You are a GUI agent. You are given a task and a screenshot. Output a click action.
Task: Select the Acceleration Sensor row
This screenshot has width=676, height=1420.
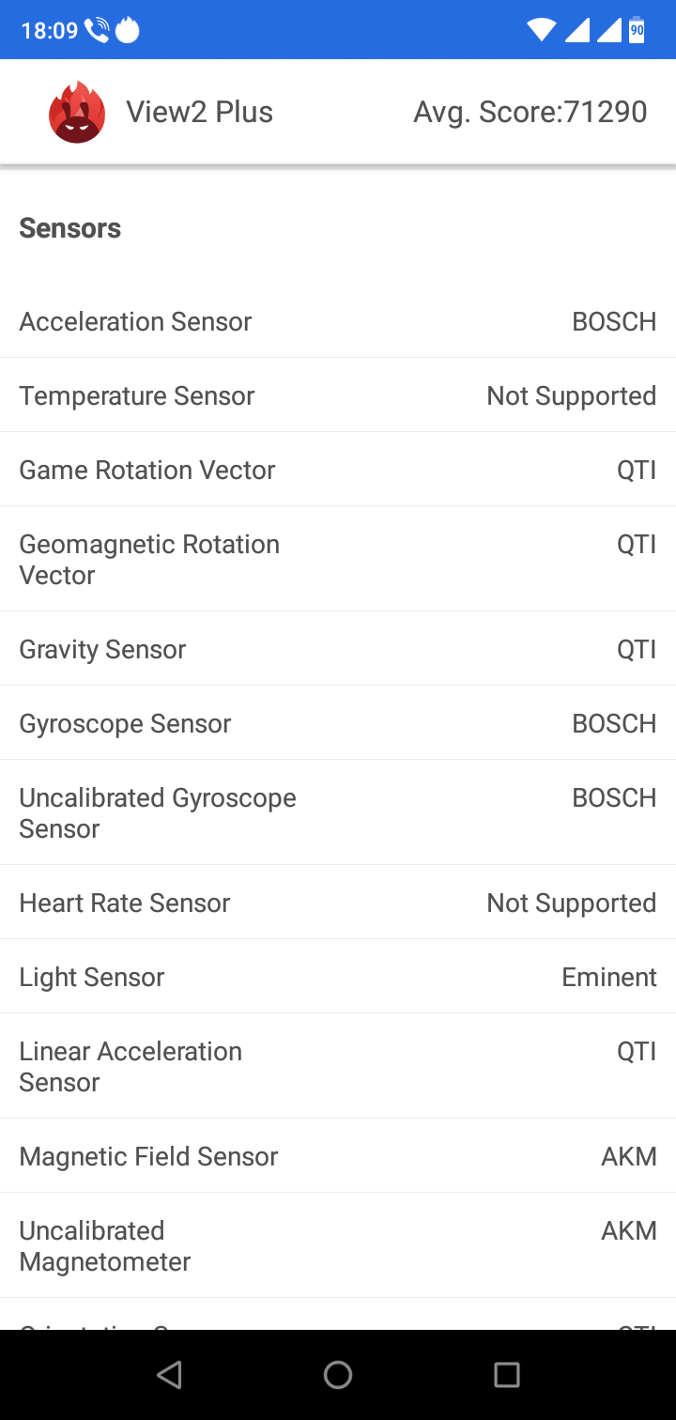coord(338,321)
